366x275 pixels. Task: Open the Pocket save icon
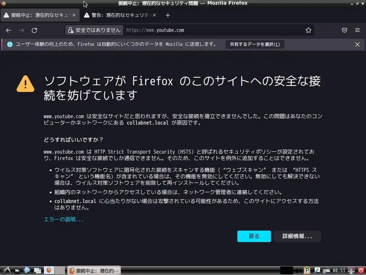click(x=345, y=30)
